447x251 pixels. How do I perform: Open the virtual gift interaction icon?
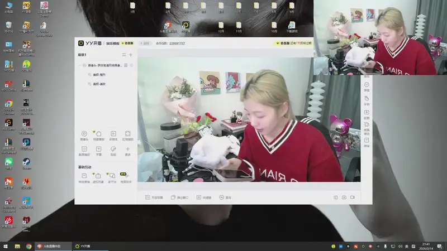coord(98,176)
